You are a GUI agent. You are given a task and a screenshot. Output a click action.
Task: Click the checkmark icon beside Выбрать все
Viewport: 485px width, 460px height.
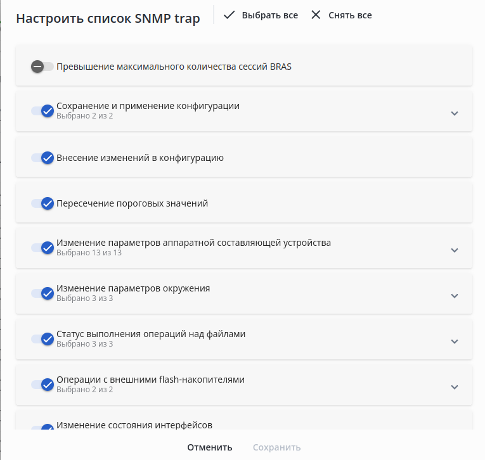[x=229, y=15]
